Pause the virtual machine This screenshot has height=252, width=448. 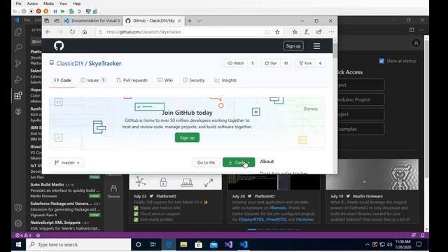(x=55, y=11)
